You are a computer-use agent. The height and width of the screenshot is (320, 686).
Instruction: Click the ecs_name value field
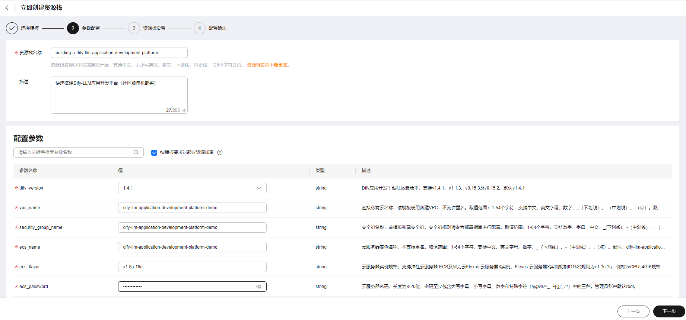[x=192, y=247]
